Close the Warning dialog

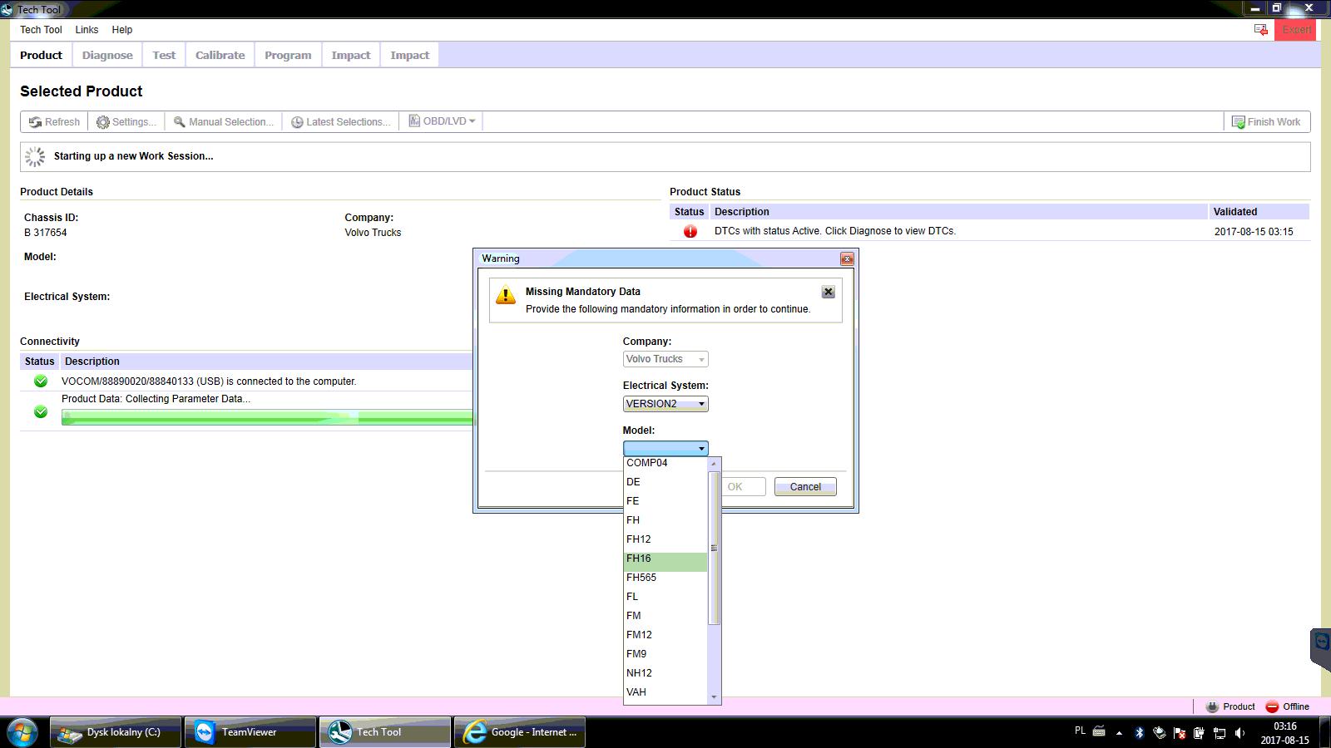point(847,258)
